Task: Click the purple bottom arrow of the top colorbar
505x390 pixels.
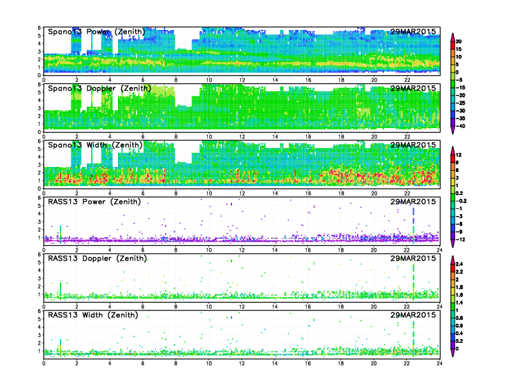Action: [453, 130]
